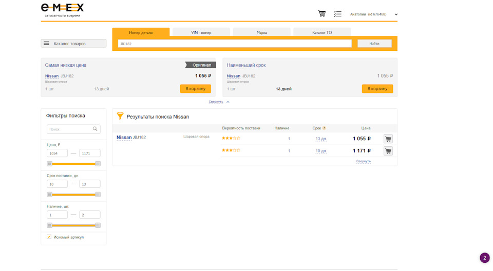Screen dimensions: 493x271
Task: Click the magnifier icon in filter search
Action: point(95,129)
